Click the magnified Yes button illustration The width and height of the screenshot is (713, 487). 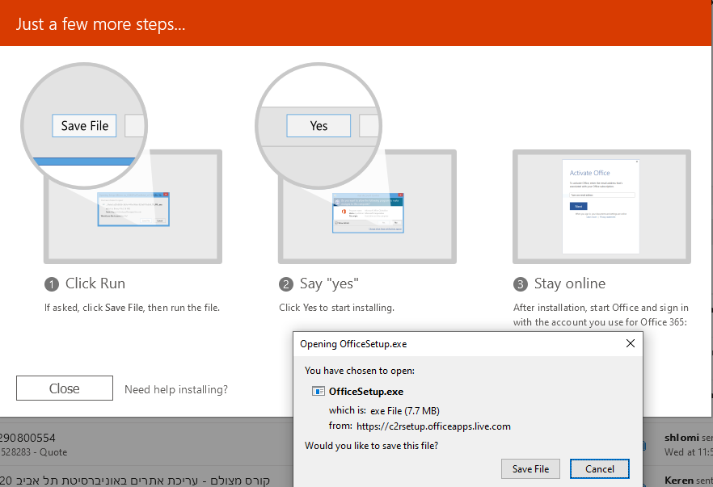tap(319, 126)
